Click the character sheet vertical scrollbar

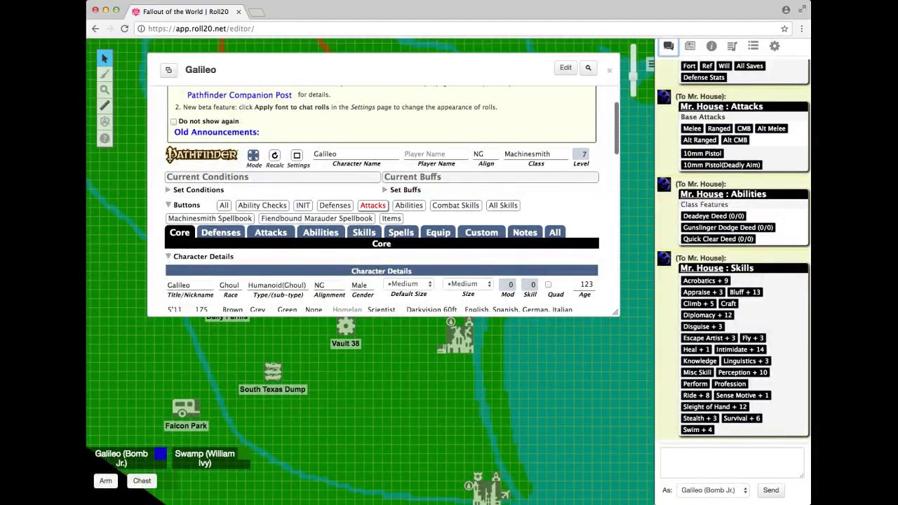click(x=617, y=129)
